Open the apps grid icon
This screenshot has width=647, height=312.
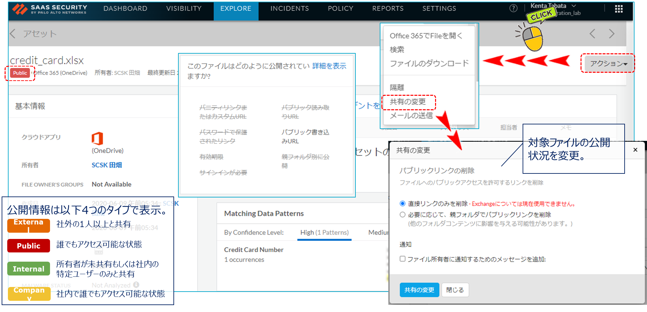pos(618,9)
